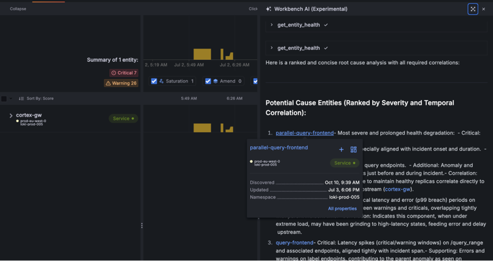This screenshot has height=261, width=493.
Task: Click the Amend layers icon
Action: tap(215, 81)
